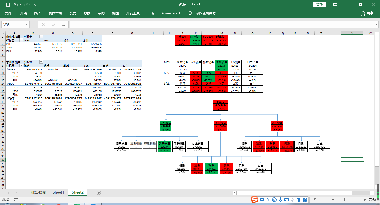Open the 行标签 filter dropdown in row 9
380x205 pixels.
(x=21, y=65)
